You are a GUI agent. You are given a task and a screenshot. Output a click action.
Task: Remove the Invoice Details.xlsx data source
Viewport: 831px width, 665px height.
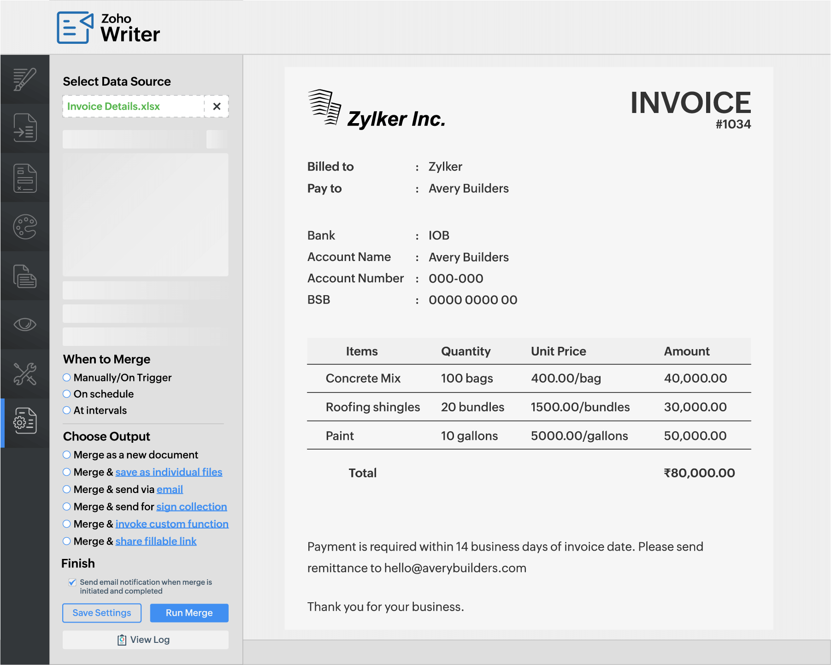217,107
